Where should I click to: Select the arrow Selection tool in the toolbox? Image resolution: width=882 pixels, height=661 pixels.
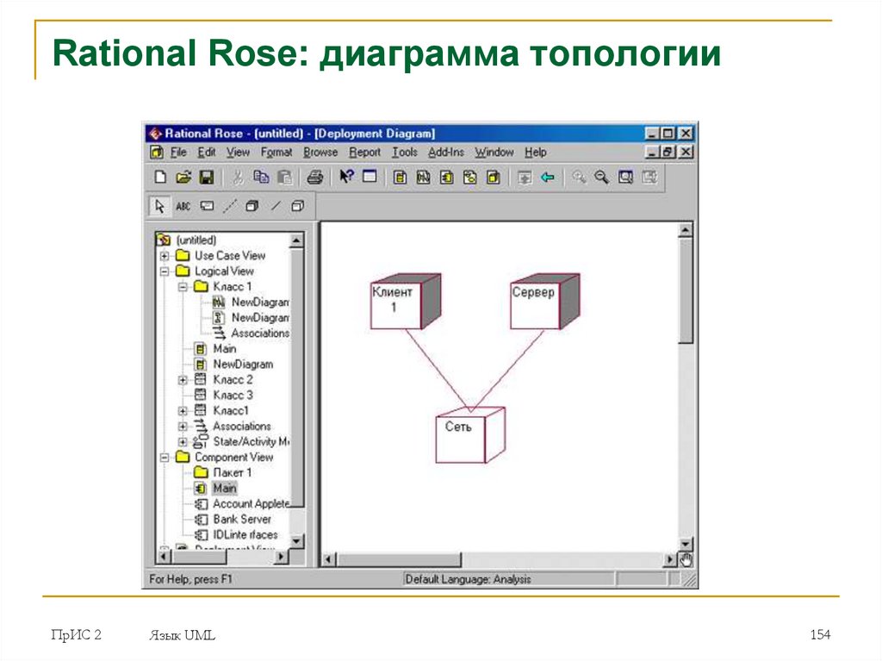(x=159, y=206)
